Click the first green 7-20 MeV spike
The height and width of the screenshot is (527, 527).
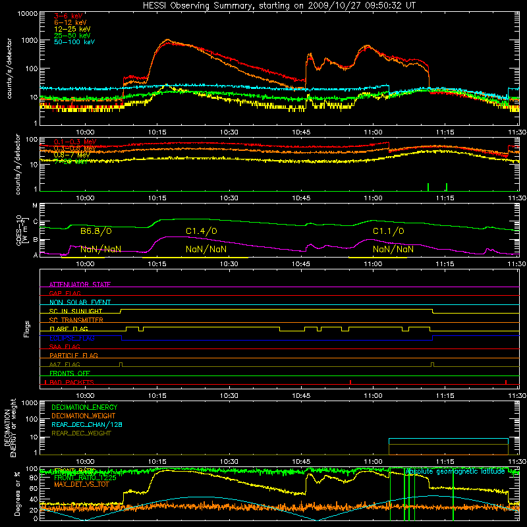pyautogui.click(x=428, y=187)
